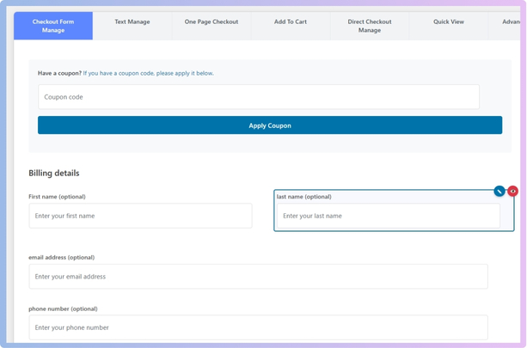Image resolution: width=527 pixels, height=348 pixels.
Task: Focus the Coupon code input
Action: 259,97
